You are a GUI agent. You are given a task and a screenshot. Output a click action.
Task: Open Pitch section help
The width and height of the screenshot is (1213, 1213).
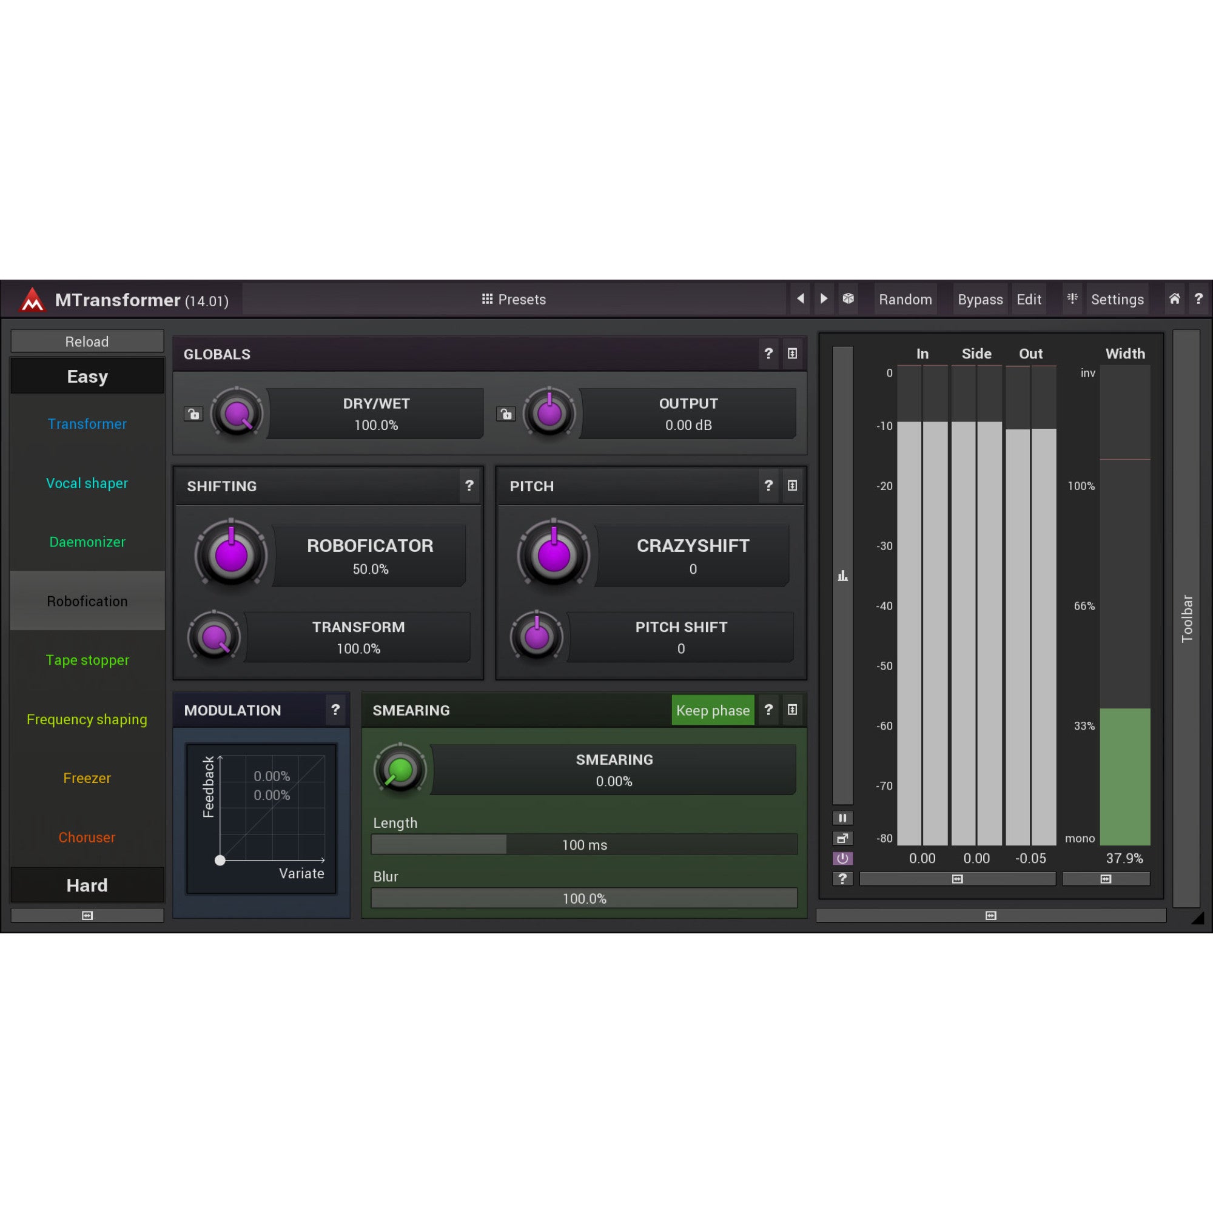[x=768, y=485]
